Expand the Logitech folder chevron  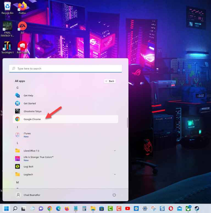(115, 174)
